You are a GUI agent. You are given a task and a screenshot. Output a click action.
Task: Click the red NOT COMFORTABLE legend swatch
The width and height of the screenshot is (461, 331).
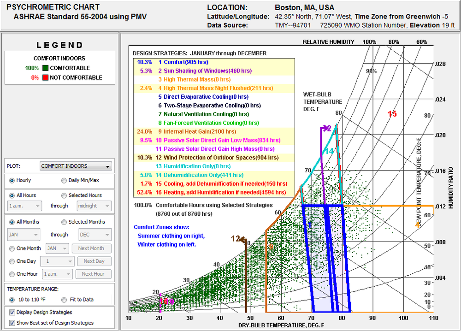[45, 77]
